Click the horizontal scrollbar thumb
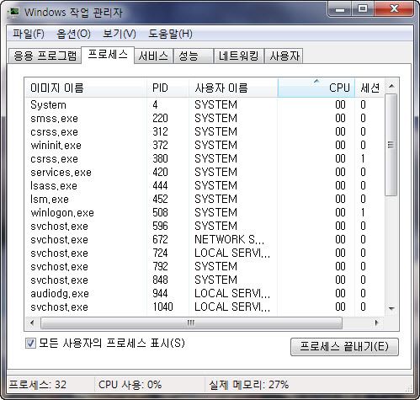420x400 pixels. [191, 323]
